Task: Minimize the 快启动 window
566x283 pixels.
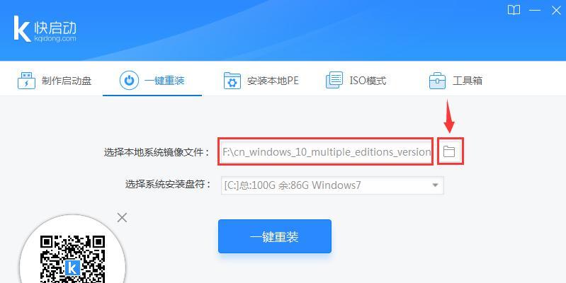Action: [x=535, y=11]
